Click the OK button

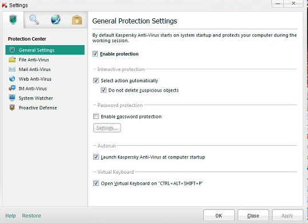point(219,216)
